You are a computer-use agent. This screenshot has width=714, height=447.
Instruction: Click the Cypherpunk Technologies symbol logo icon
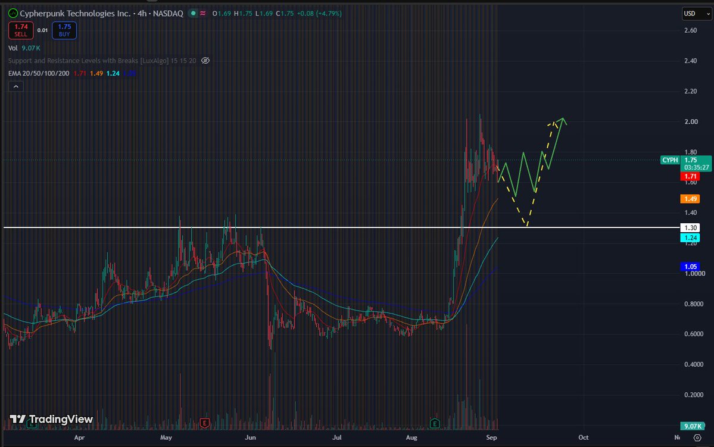click(x=13, y=14)
